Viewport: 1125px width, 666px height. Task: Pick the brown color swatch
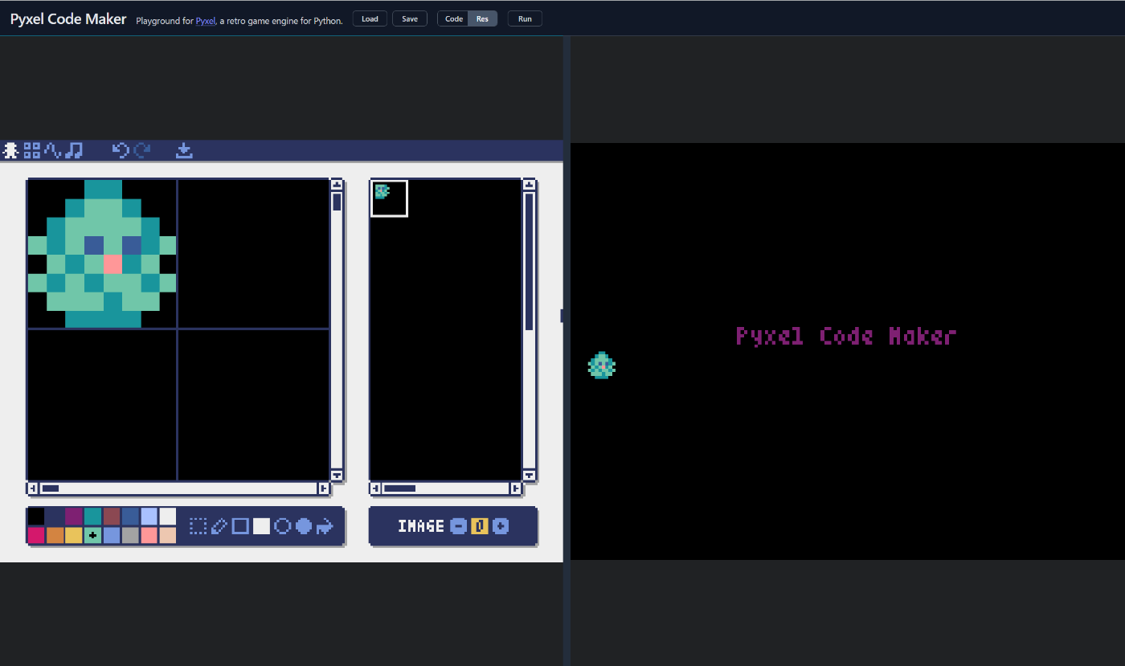[112, 517]
